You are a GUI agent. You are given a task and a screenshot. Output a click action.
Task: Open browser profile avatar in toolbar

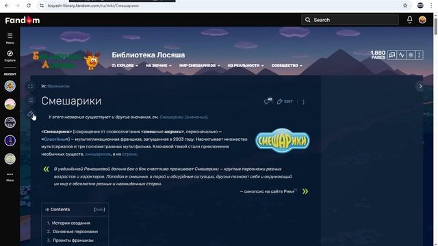tap(420, 5)
